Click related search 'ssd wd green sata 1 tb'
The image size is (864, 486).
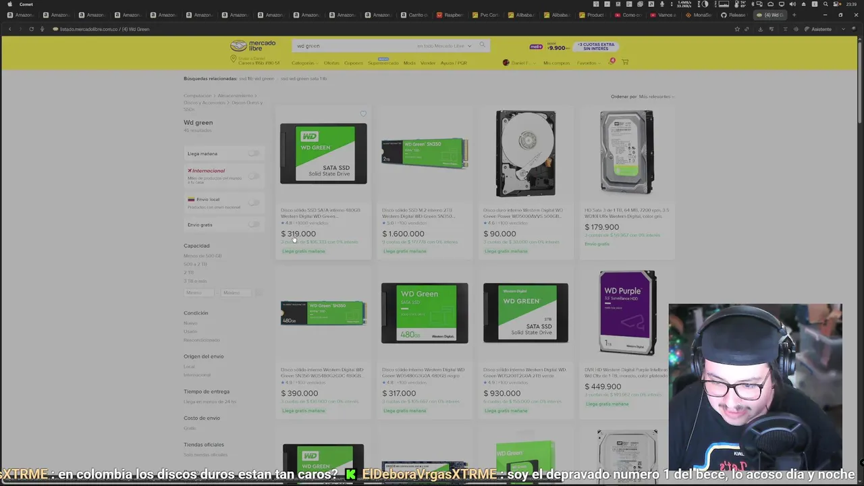point(304,78)
